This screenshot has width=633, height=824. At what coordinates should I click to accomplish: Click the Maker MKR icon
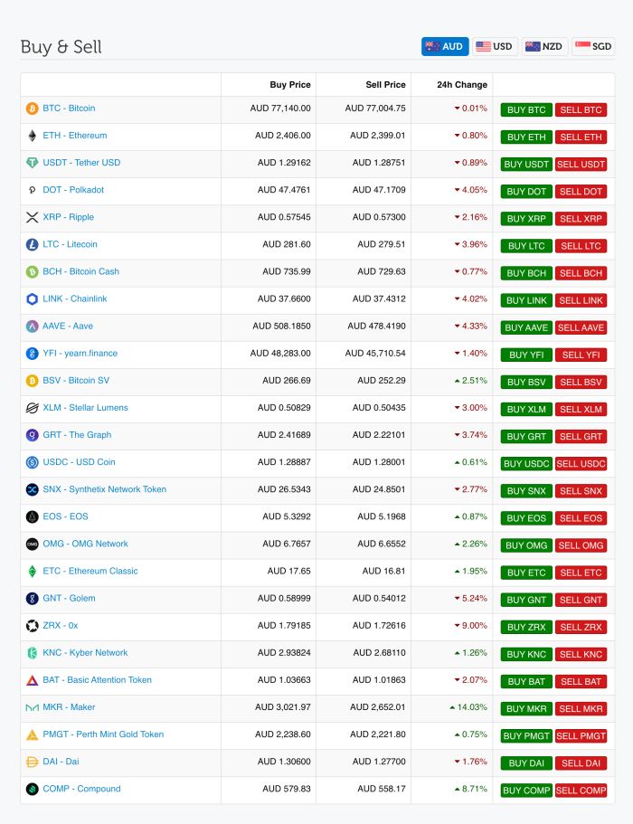click(x=32, y=708)
